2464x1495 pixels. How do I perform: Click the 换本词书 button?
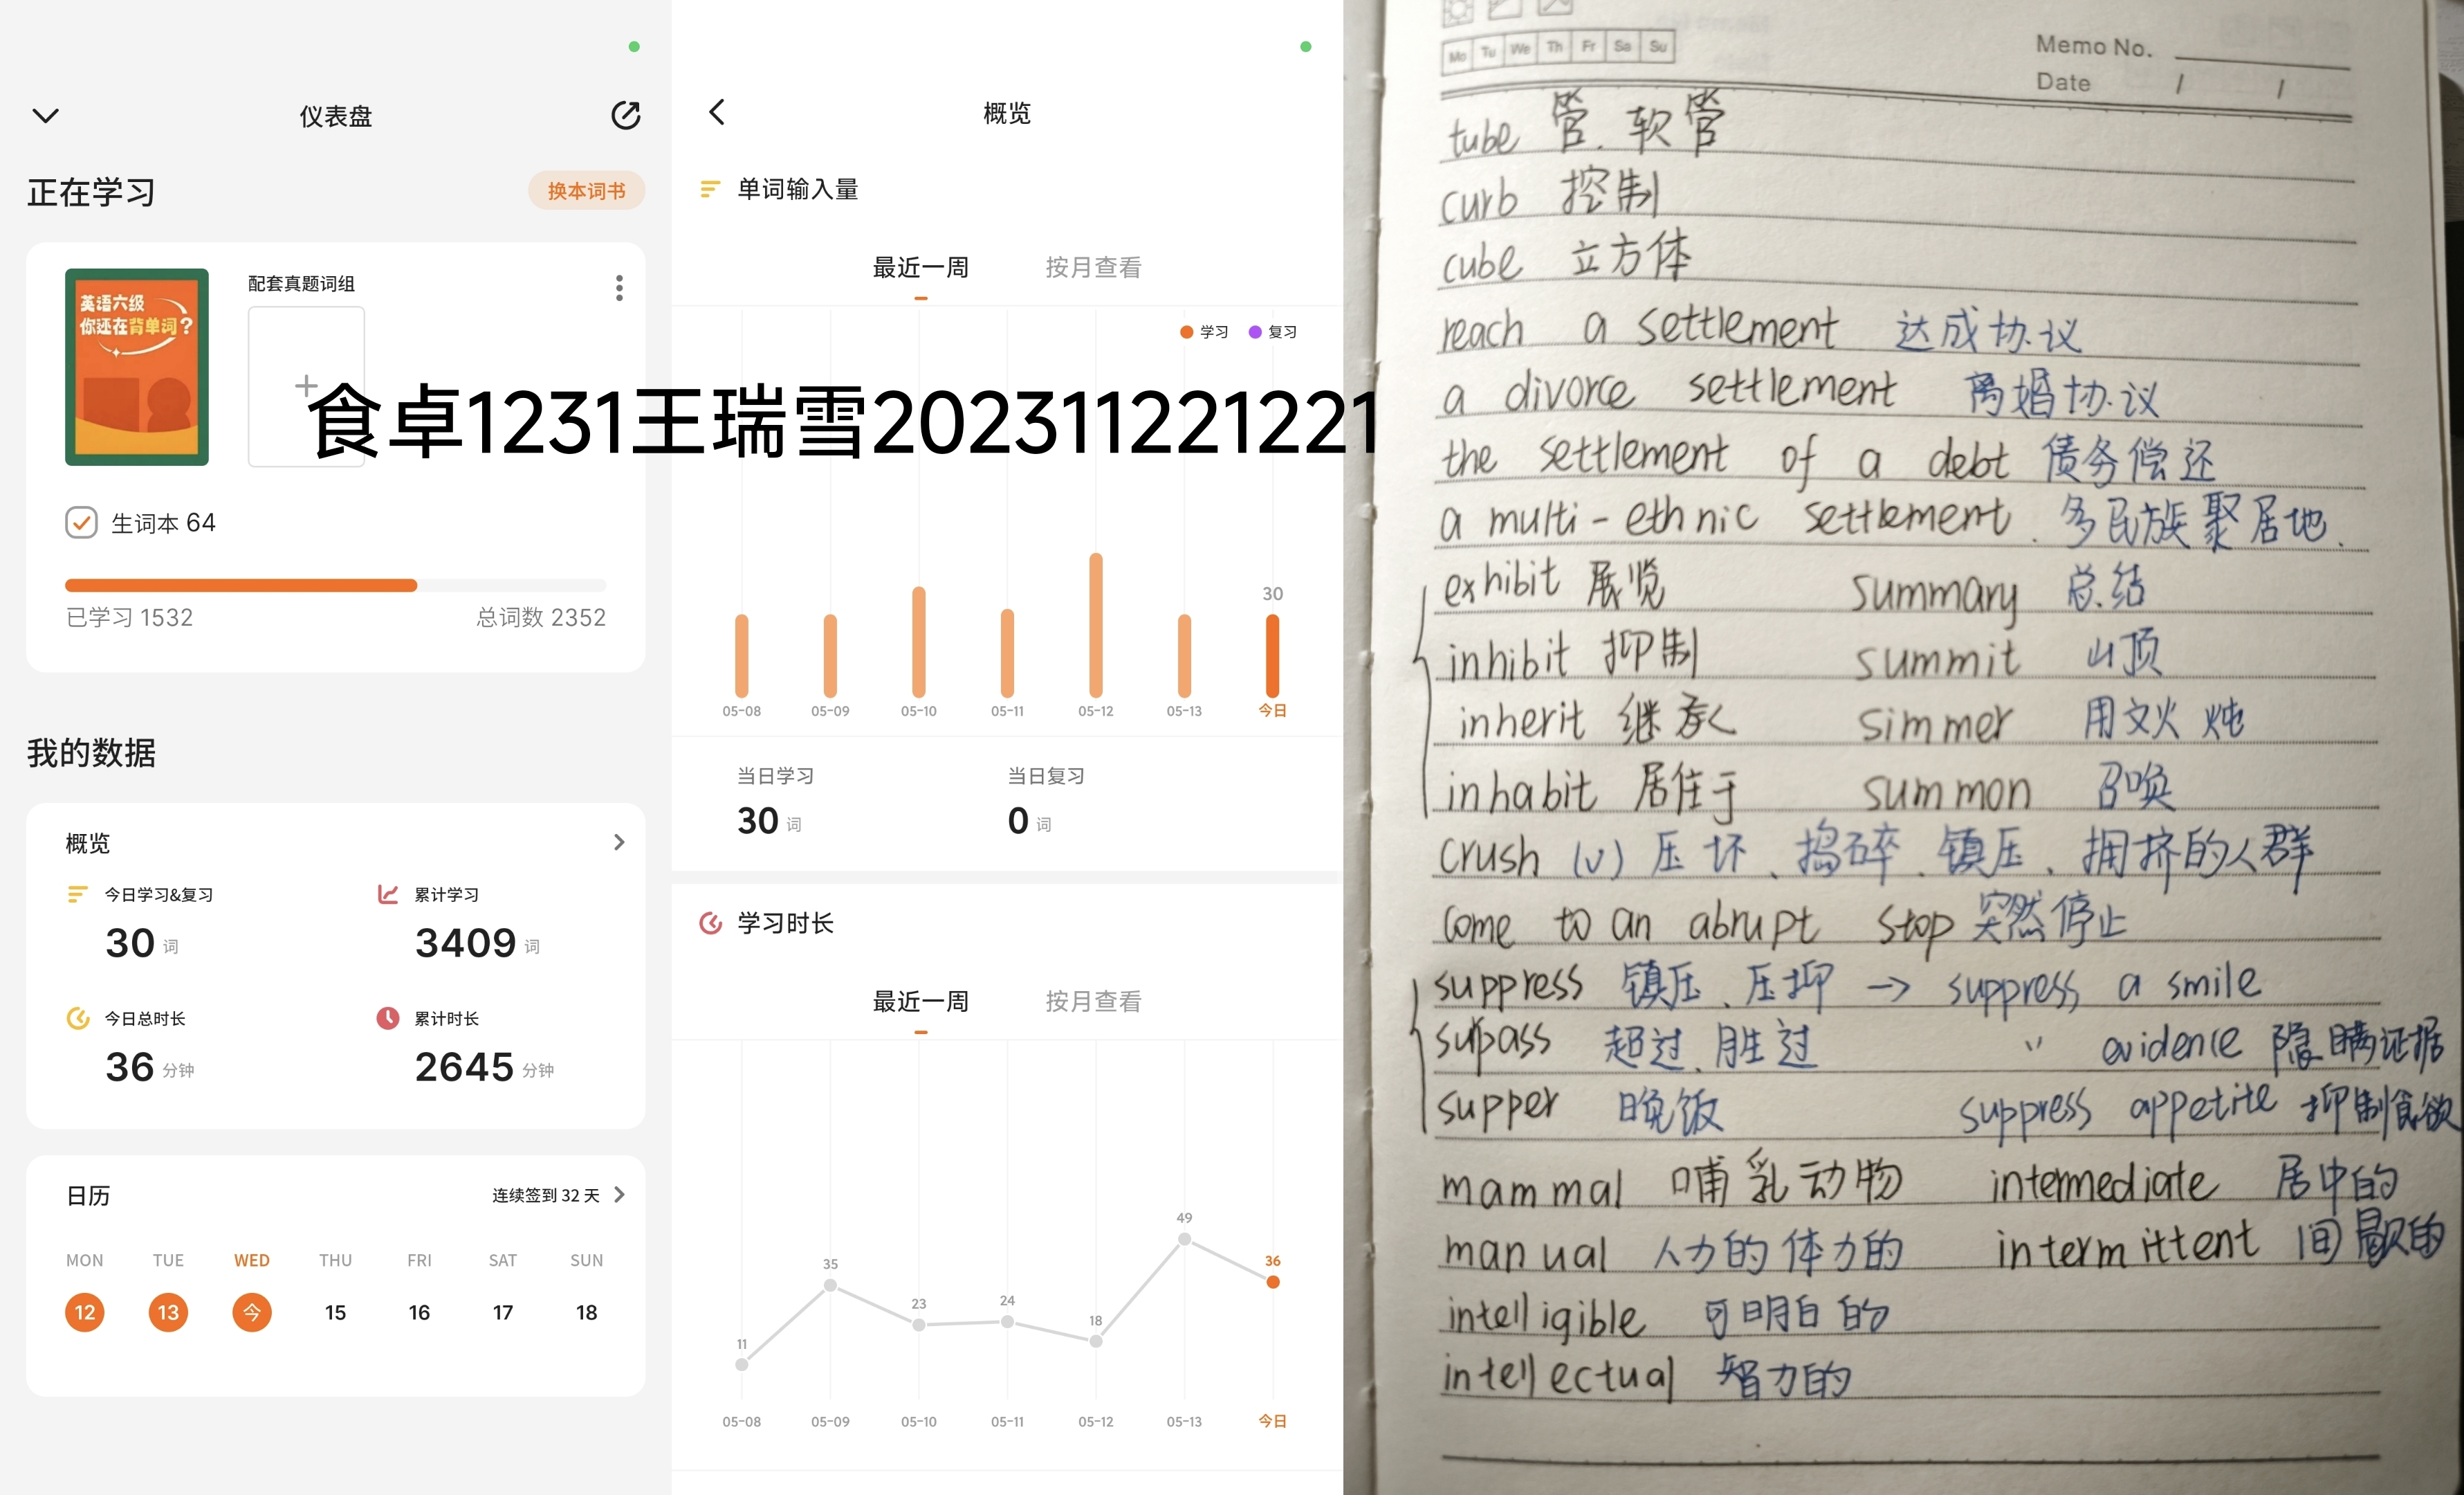coord(587,190)
